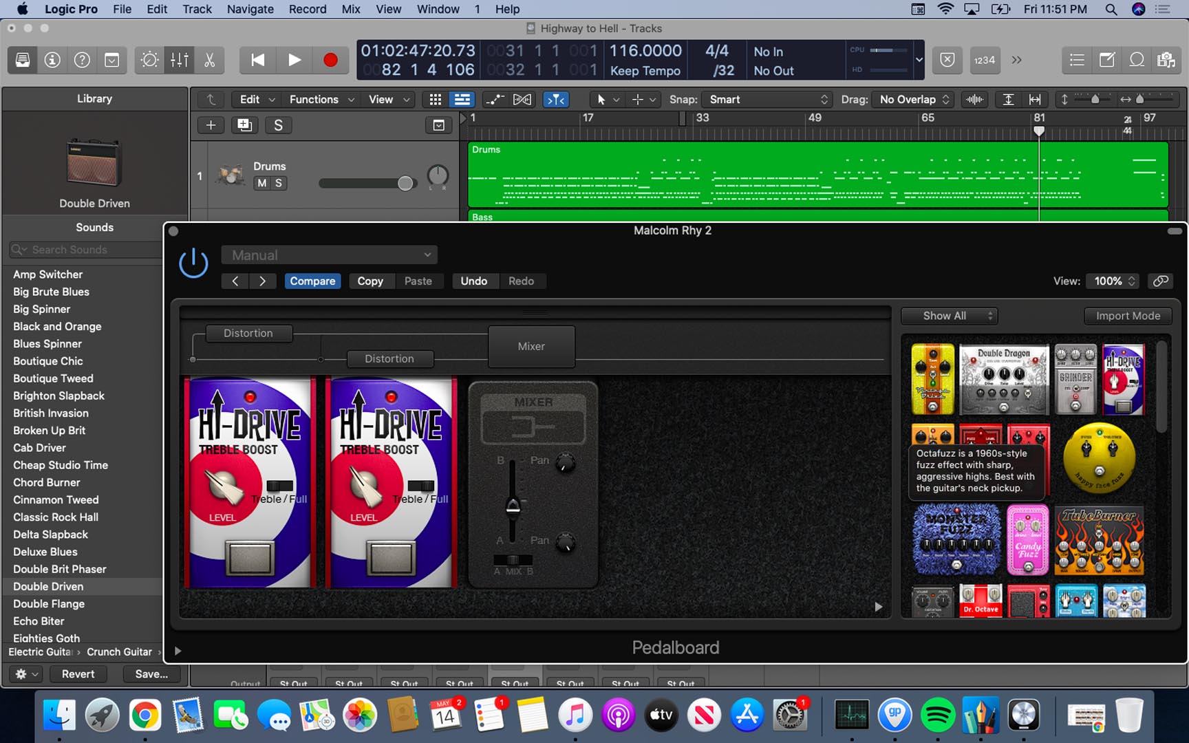Go to previous plug-in preset

tap(235, 281)
